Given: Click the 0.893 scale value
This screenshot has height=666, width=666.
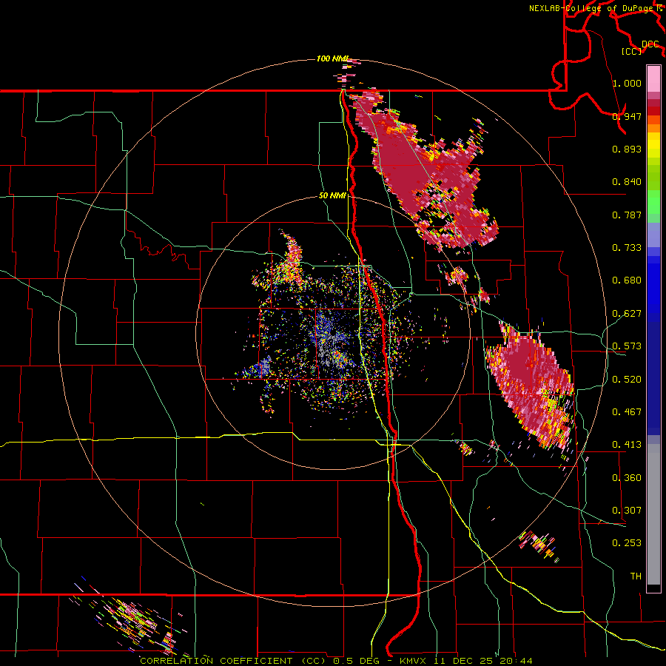Looking at the screenshot, I should (627, 149).
